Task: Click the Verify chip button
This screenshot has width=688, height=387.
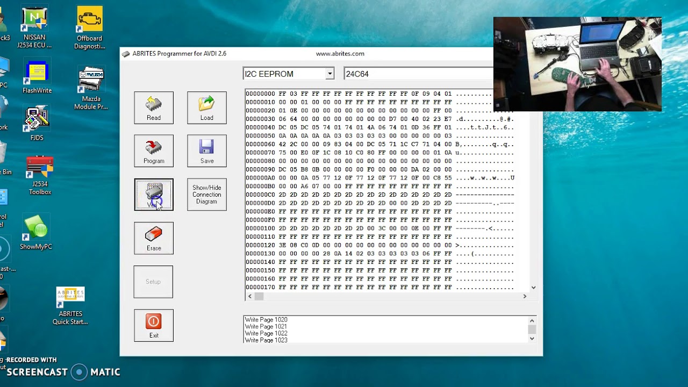Action: (x=154, y=195)
